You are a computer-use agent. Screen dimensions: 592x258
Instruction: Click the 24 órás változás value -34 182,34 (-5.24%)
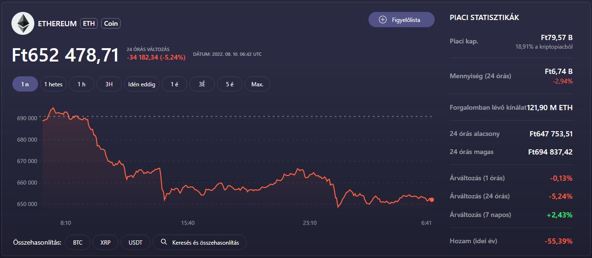[156, 57]
